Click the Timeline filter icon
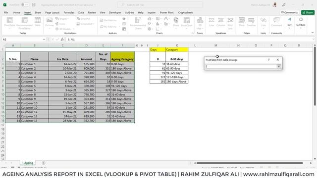 pos(251,22)
